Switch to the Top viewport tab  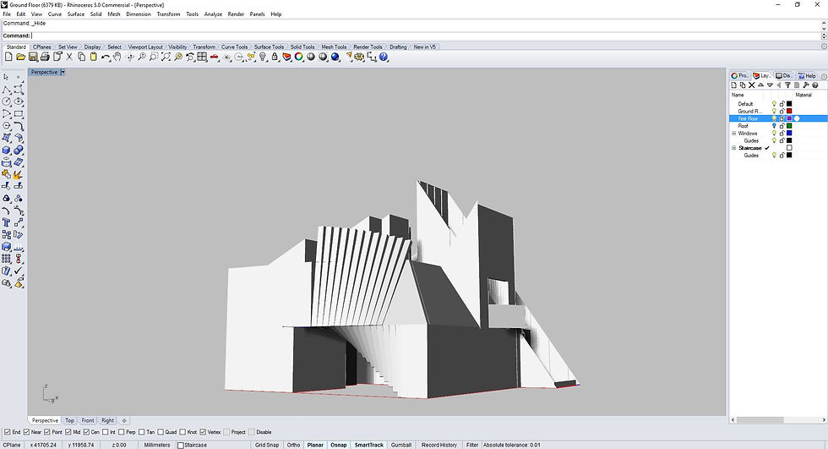click(69, 420)
